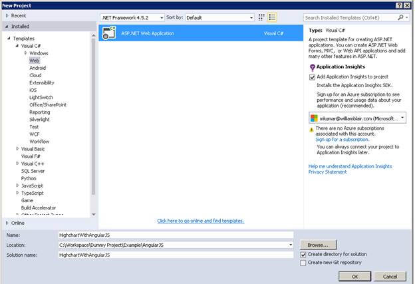Expand the Recent section
This screenshot has height=284, width=415.
[7, 15]
